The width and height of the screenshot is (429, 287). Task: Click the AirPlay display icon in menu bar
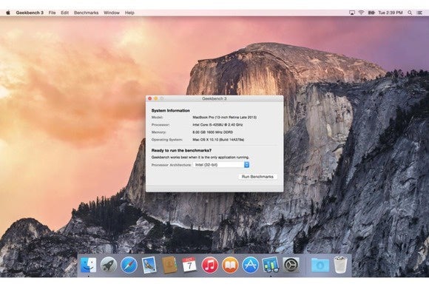(x=352, y=13)
